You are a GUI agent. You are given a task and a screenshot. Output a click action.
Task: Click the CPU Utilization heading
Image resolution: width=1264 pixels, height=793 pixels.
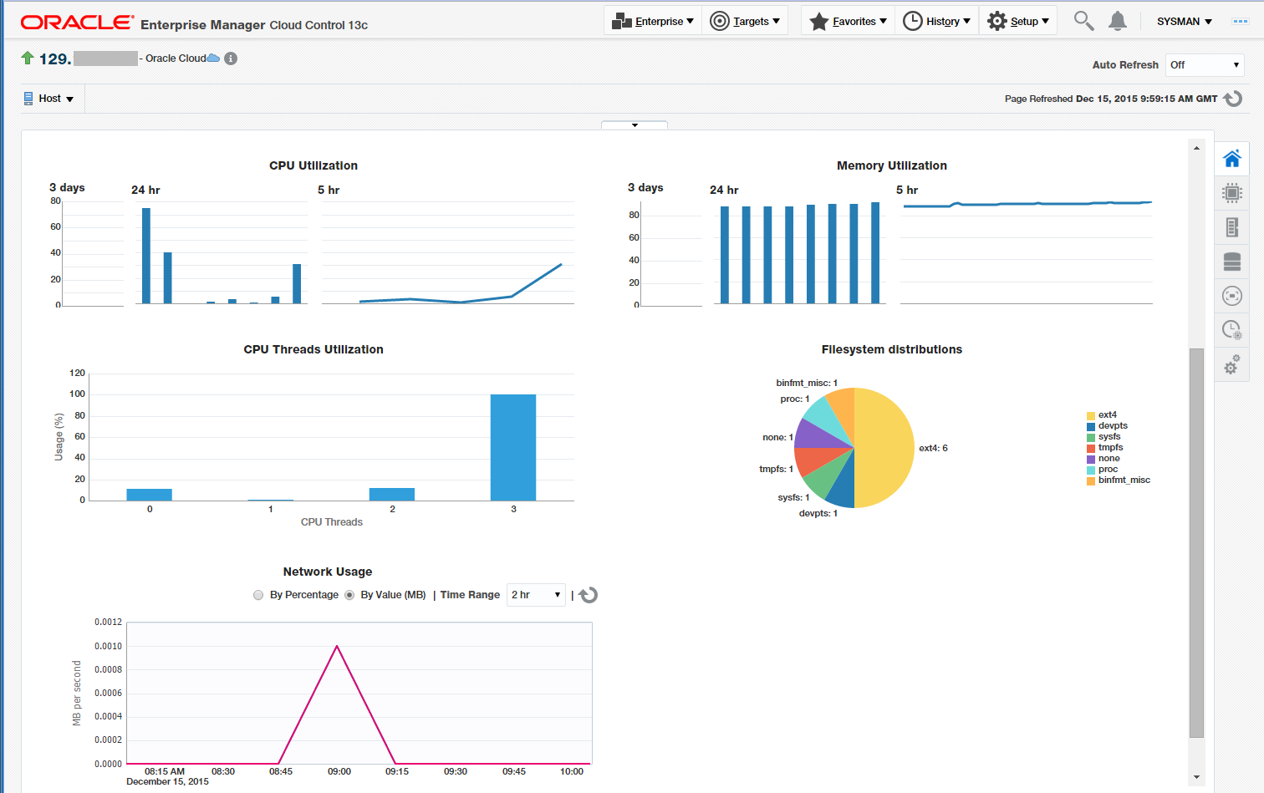tap(313, 165)
